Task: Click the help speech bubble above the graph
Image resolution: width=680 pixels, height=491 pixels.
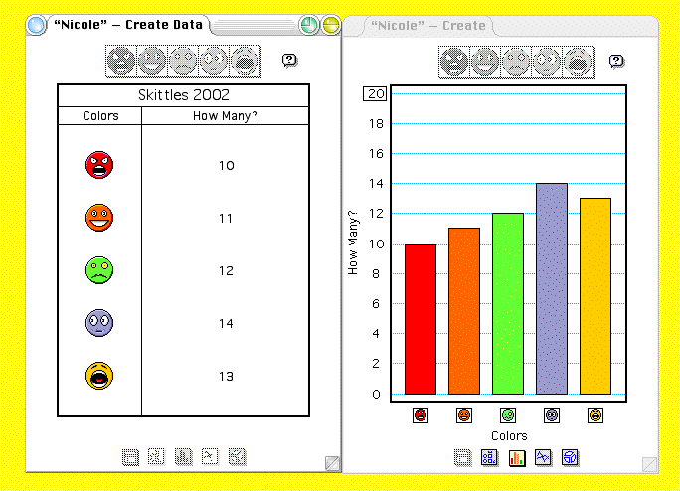Action: pos(616,61)
